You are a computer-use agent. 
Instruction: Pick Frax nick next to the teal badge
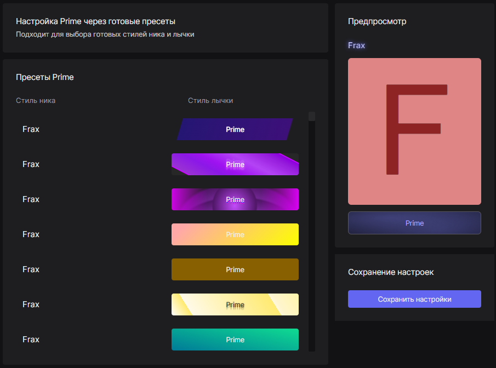pyautogui.click(x=31, y=340)
